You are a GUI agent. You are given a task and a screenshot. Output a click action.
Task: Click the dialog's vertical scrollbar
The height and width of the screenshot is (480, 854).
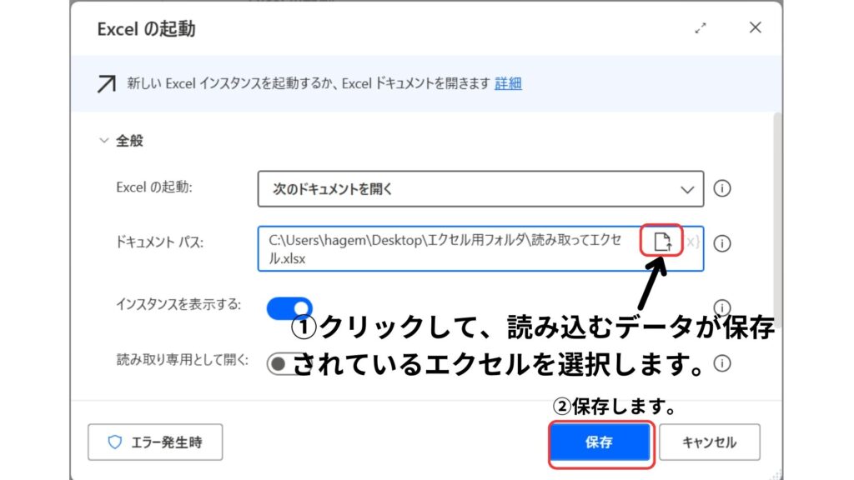(777, 220)
